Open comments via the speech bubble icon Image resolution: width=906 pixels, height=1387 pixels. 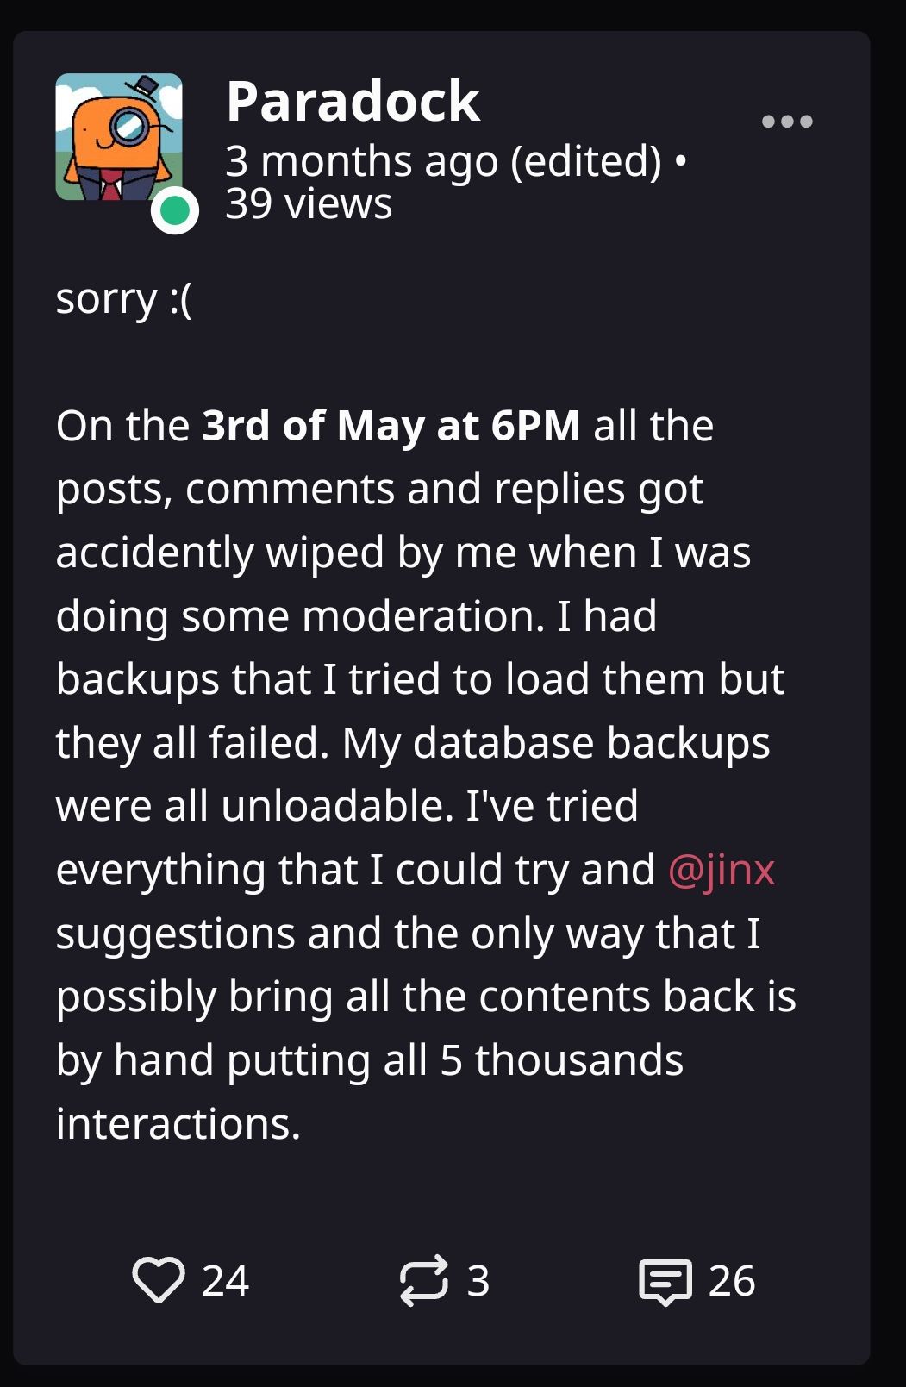point(665,1282)
